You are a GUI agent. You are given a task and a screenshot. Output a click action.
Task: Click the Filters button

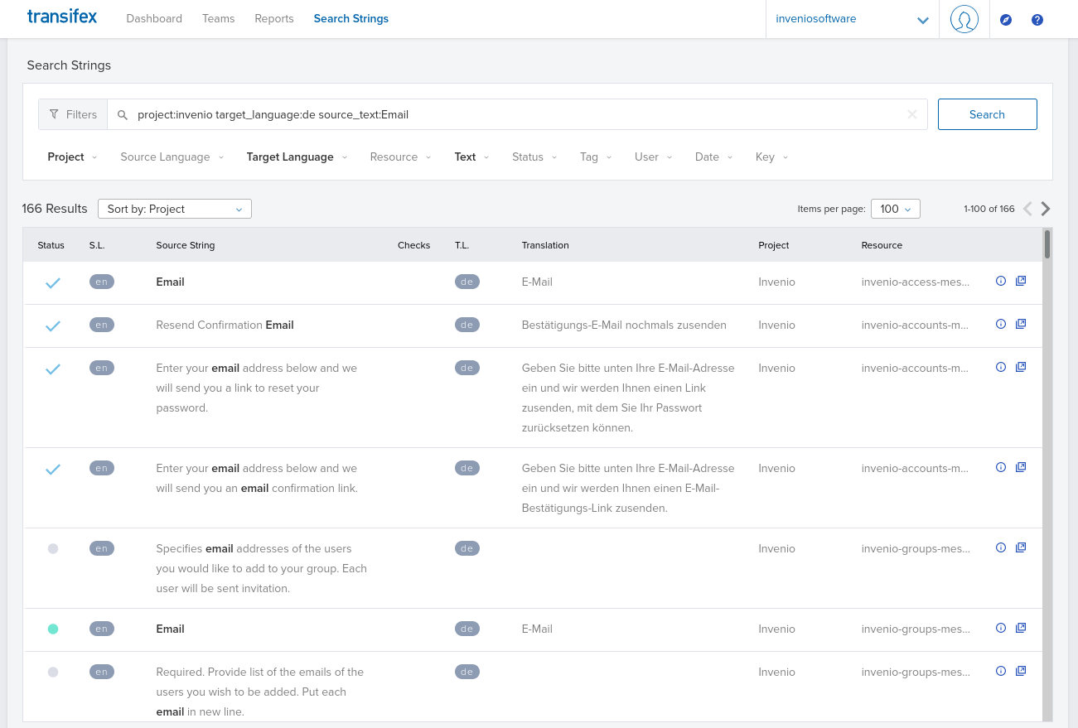[73, 114]
